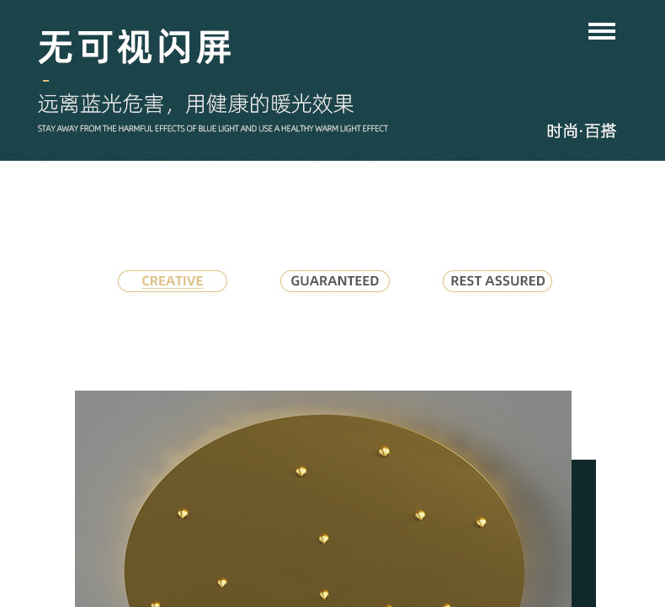Click the topmost gold stud on lamp
Viewport: 665px width, 607px height.
384,452
